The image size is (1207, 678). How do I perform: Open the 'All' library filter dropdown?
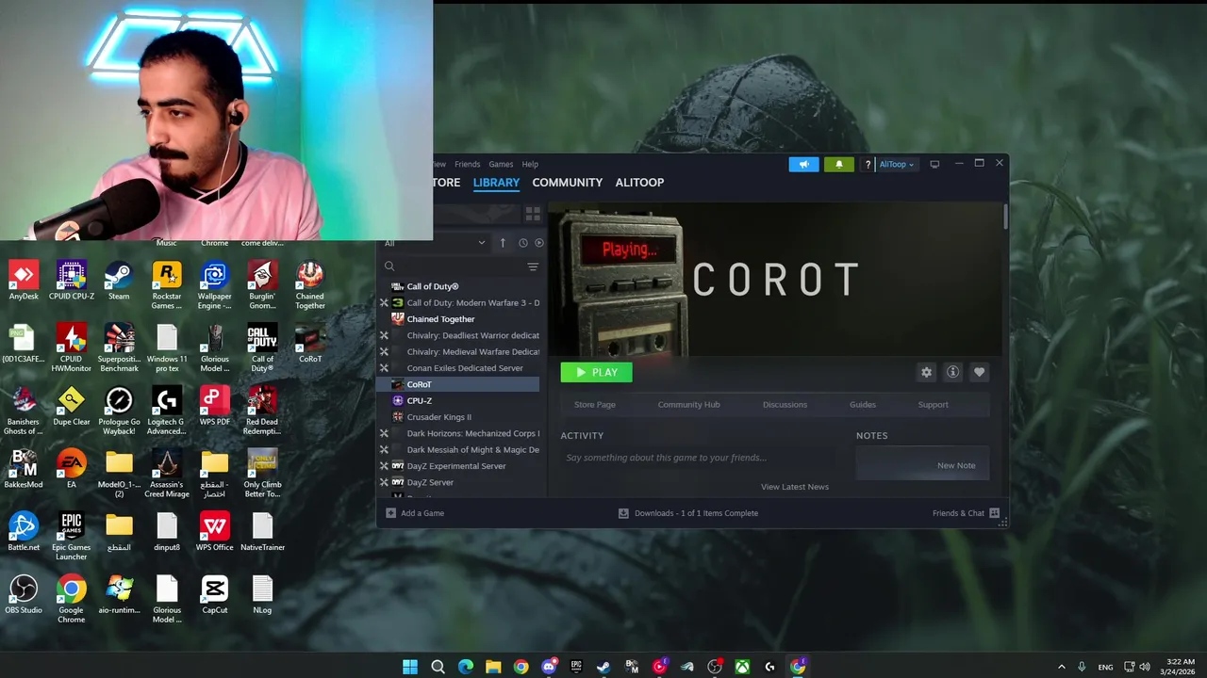pyautogui.click(x=435, y=243)
